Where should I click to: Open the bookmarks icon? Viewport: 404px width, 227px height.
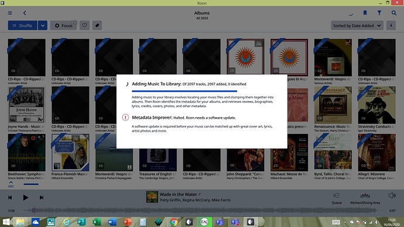(x=365, y=13)
